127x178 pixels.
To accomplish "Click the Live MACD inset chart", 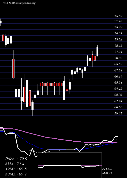I will tap(70, 165).
